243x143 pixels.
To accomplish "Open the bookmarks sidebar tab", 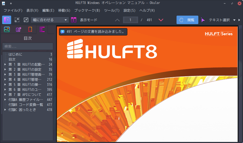I will point(30,29).
